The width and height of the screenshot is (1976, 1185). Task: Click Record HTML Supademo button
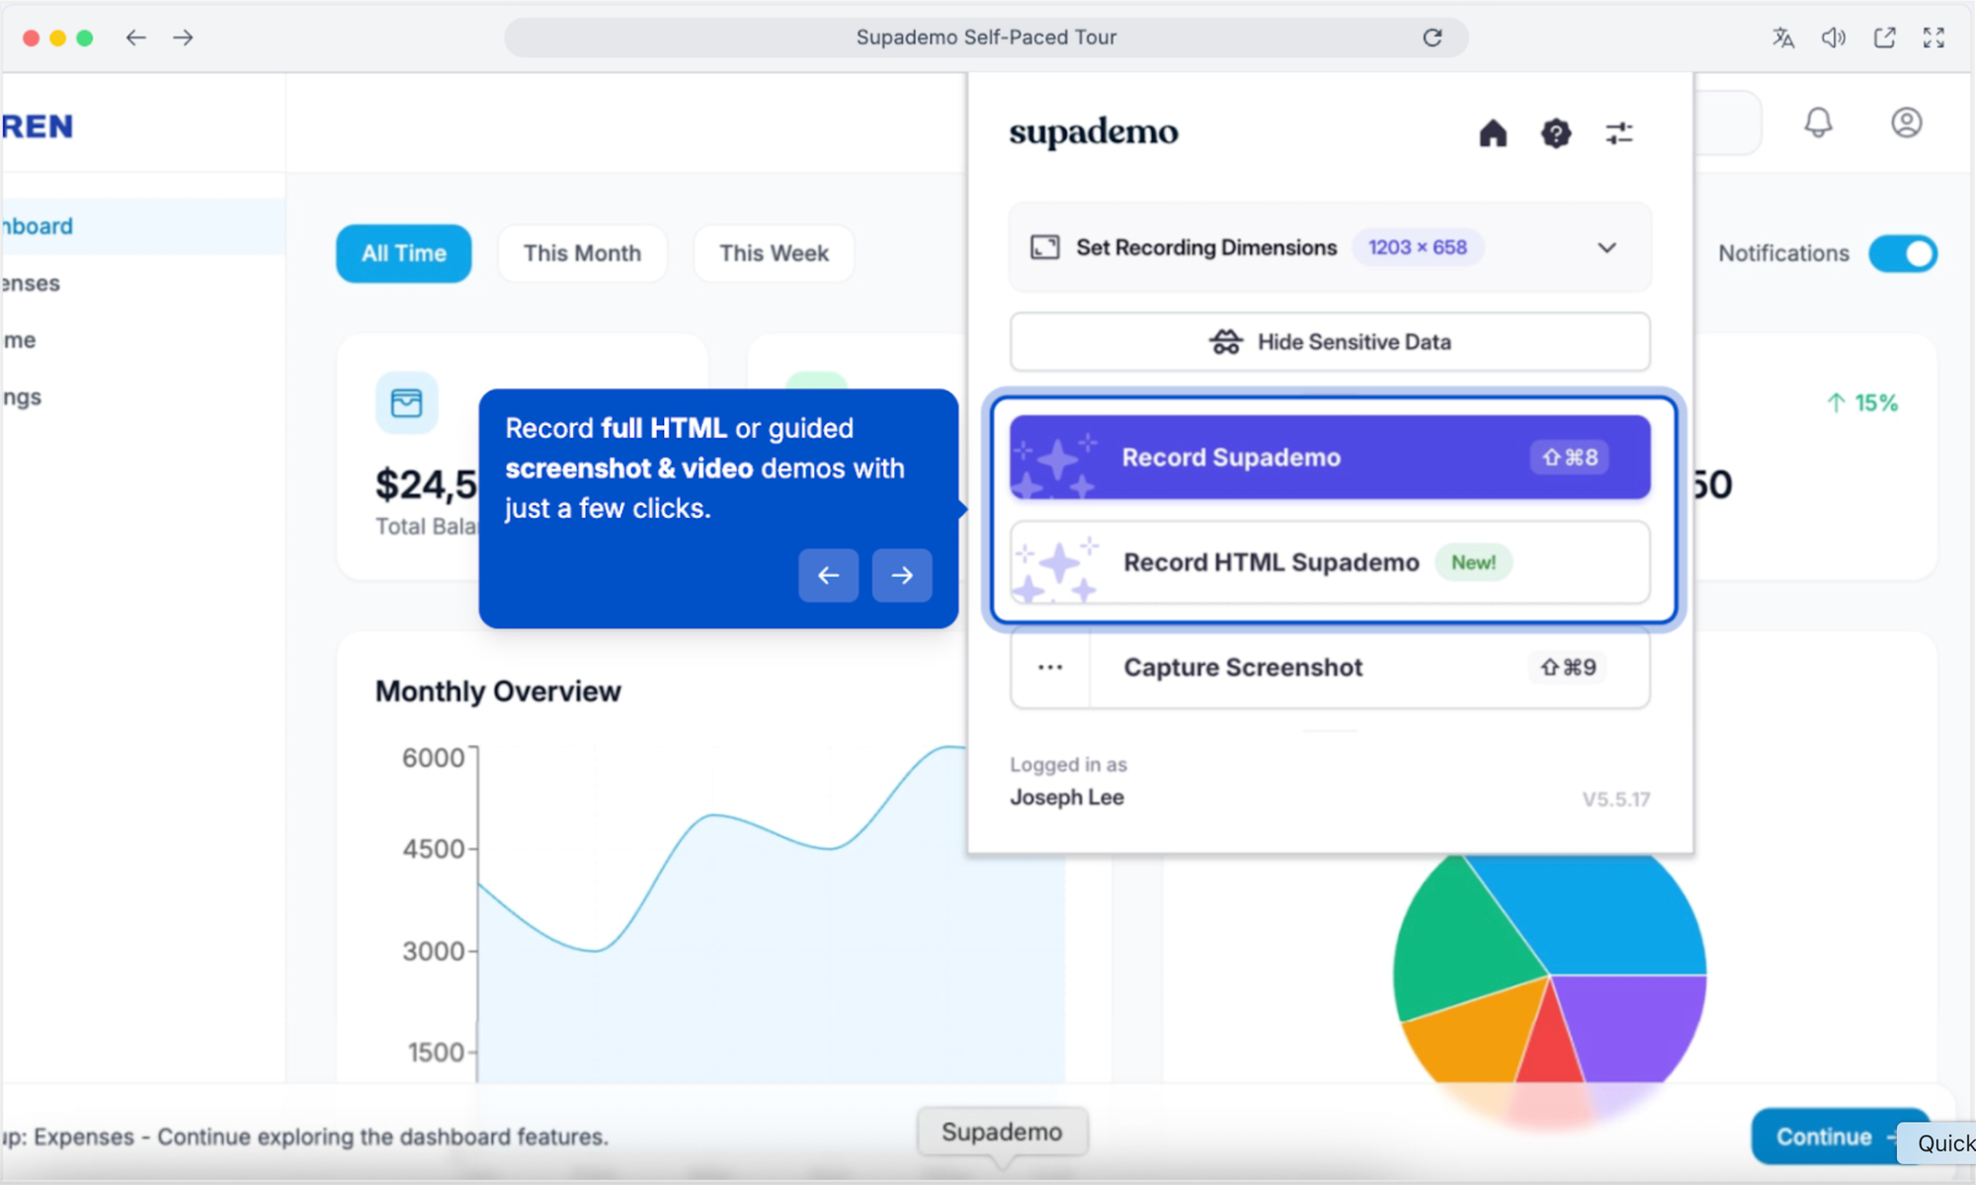point(1330,562)
